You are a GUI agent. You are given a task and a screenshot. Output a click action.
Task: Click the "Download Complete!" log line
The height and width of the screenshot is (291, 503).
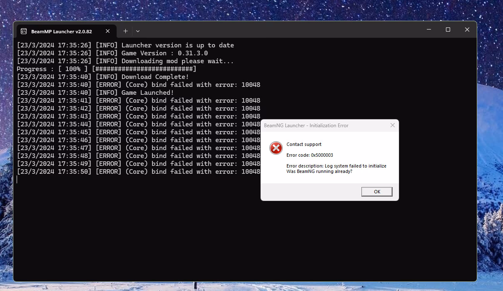pyautogui.click(x=103, y=77)
